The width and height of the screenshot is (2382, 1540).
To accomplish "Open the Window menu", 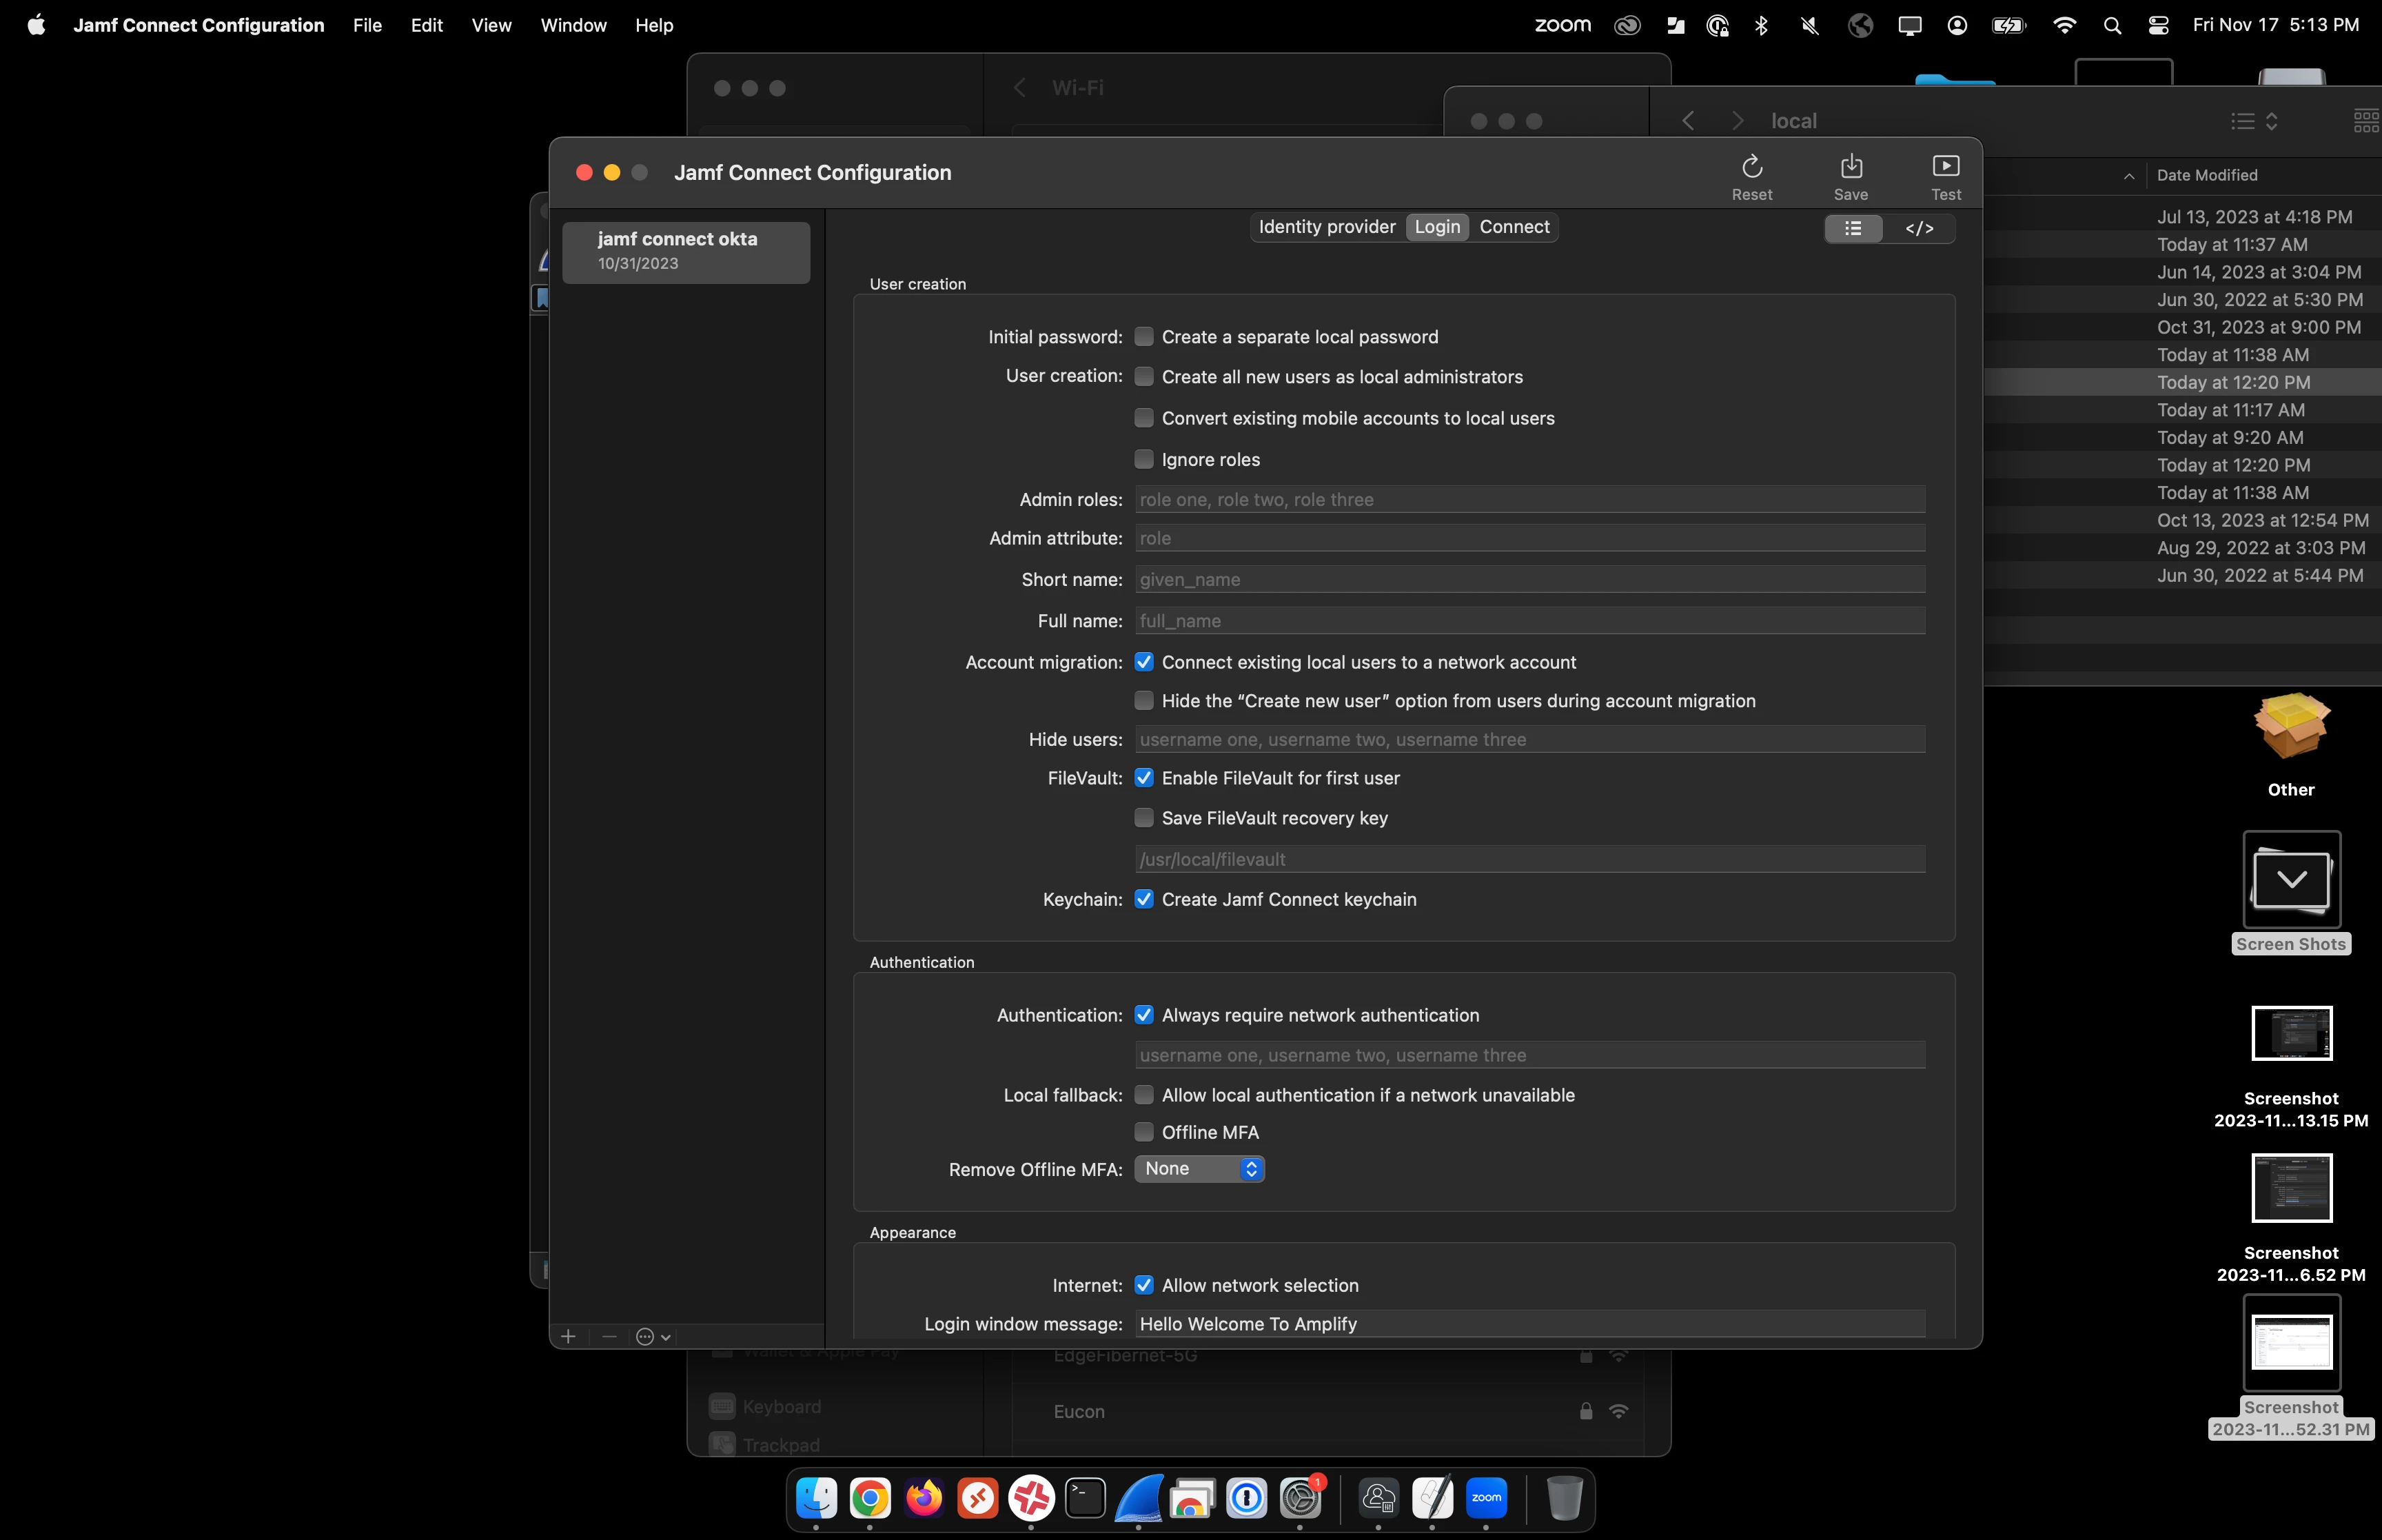I will tap(573, 25).
